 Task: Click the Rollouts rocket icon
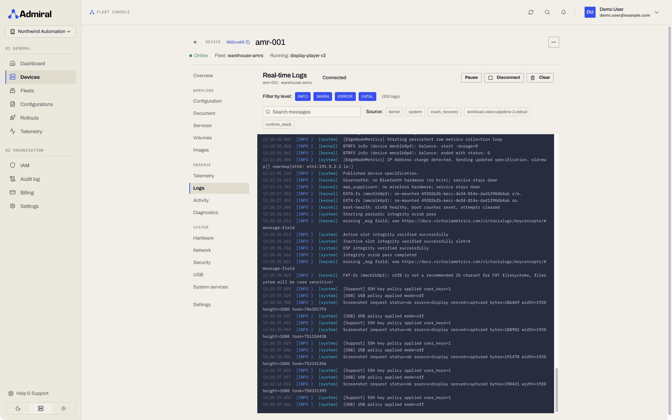pyautogui.click(x=13, y=118)
